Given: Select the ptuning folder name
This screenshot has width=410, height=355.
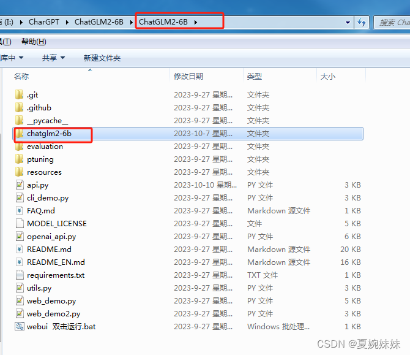Looking at the screenshot, I should point(40,159).
